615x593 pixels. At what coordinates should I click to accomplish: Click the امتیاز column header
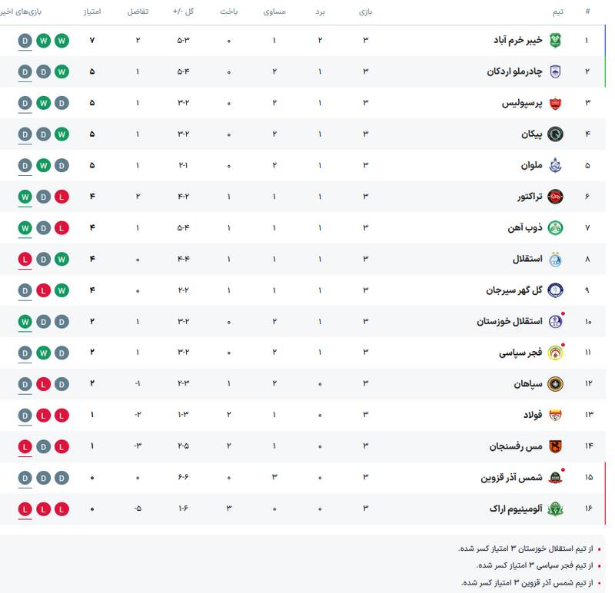[91, 12]
